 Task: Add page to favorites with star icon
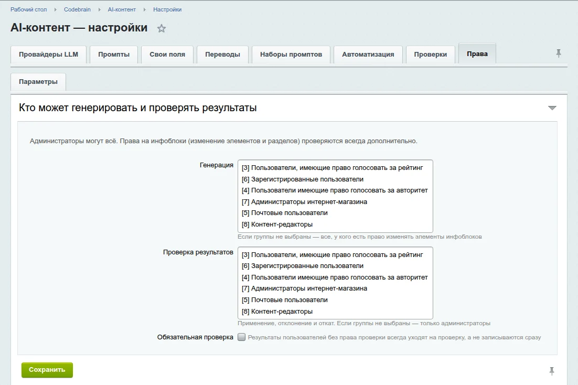pyautogui.click(x=162, y=28)
